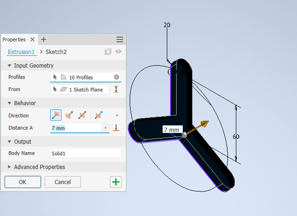Clear the 10 Profiles selection
Viewport: 297px width, 216px height.
coord(116,77)
